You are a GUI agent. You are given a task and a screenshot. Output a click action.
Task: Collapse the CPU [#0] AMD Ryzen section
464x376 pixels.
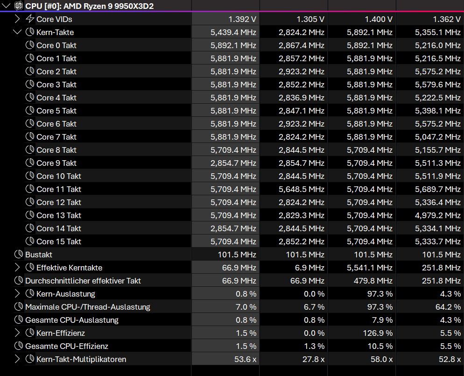[6, 6]
